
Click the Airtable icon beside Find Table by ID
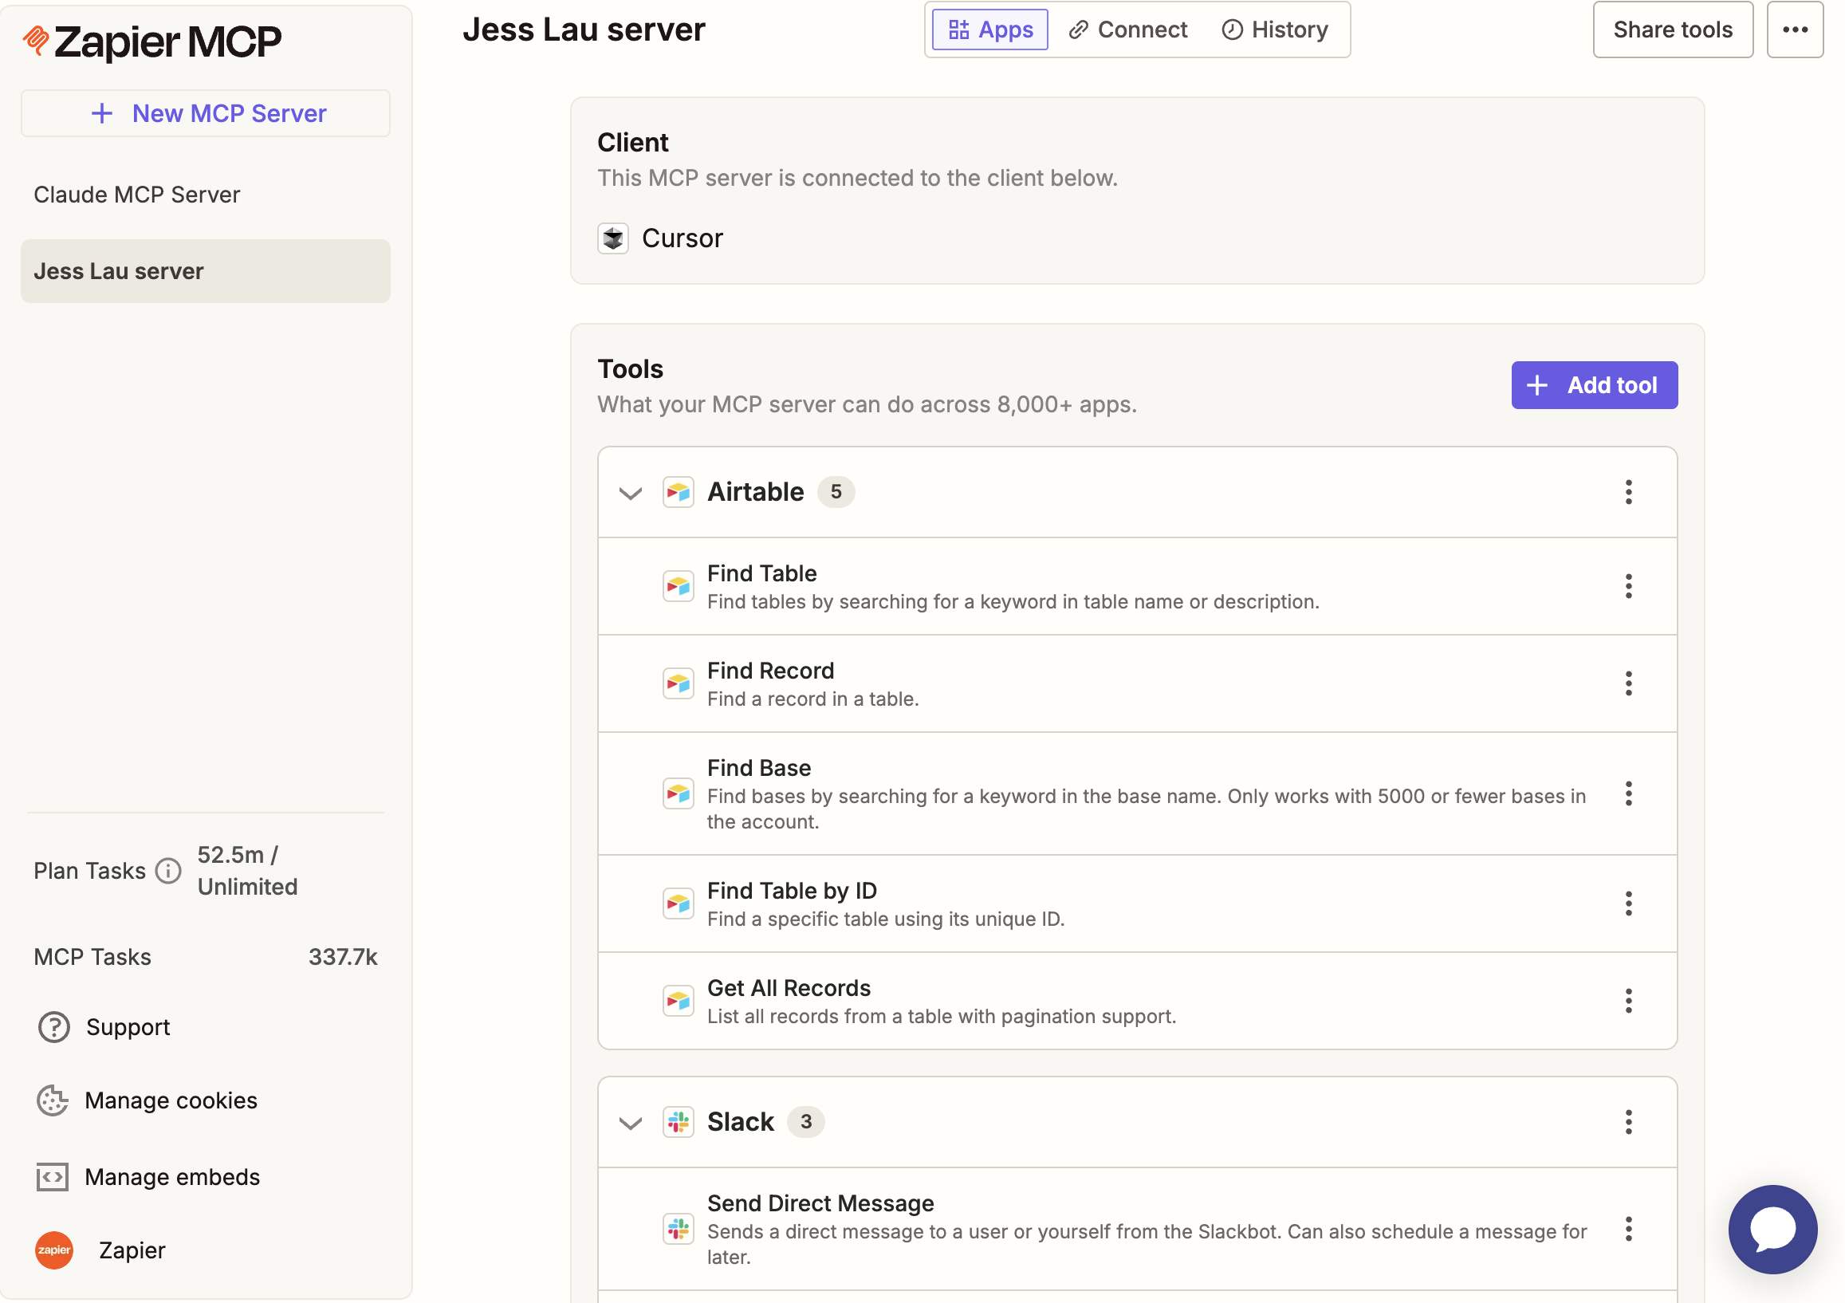679,903
